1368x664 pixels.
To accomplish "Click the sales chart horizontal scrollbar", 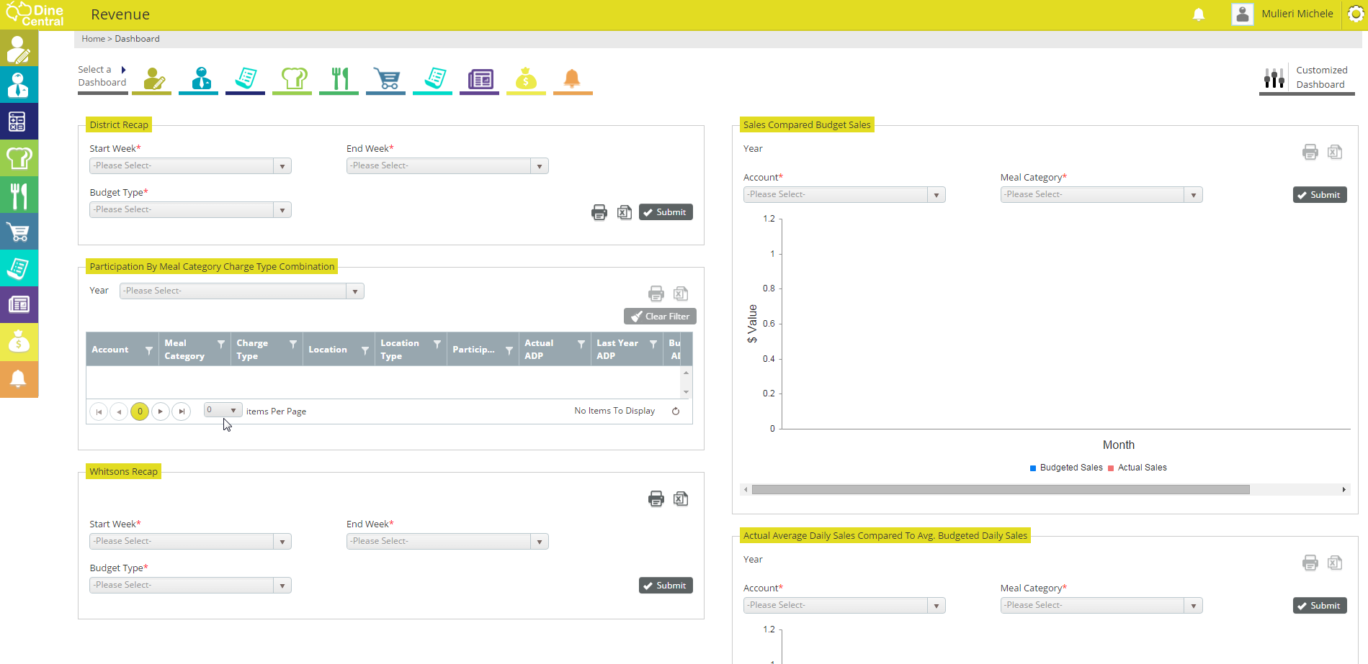I will pyautogui.click(x=1001, y=490).
